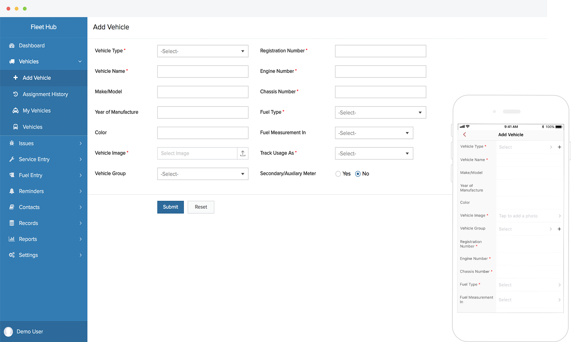Click the bar chart icon for Reports
Screen dimensions: 571x342
(12, 239)
